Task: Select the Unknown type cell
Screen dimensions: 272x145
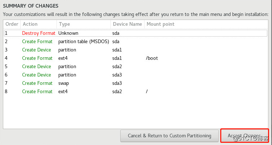Action: pos(68,33)
